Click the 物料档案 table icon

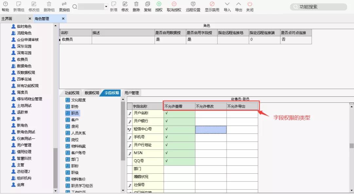tap(67, 146)
